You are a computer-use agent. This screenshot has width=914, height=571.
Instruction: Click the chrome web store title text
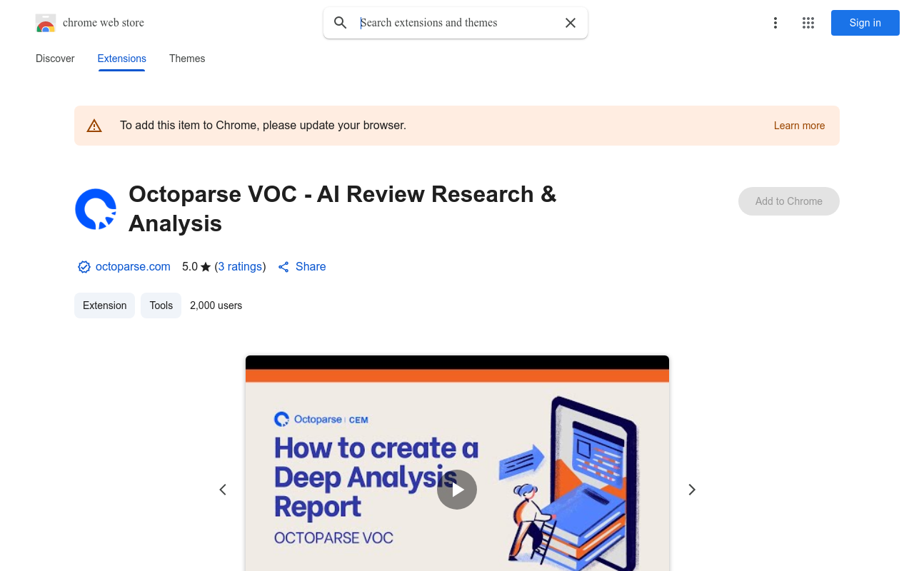pos(104,23)
